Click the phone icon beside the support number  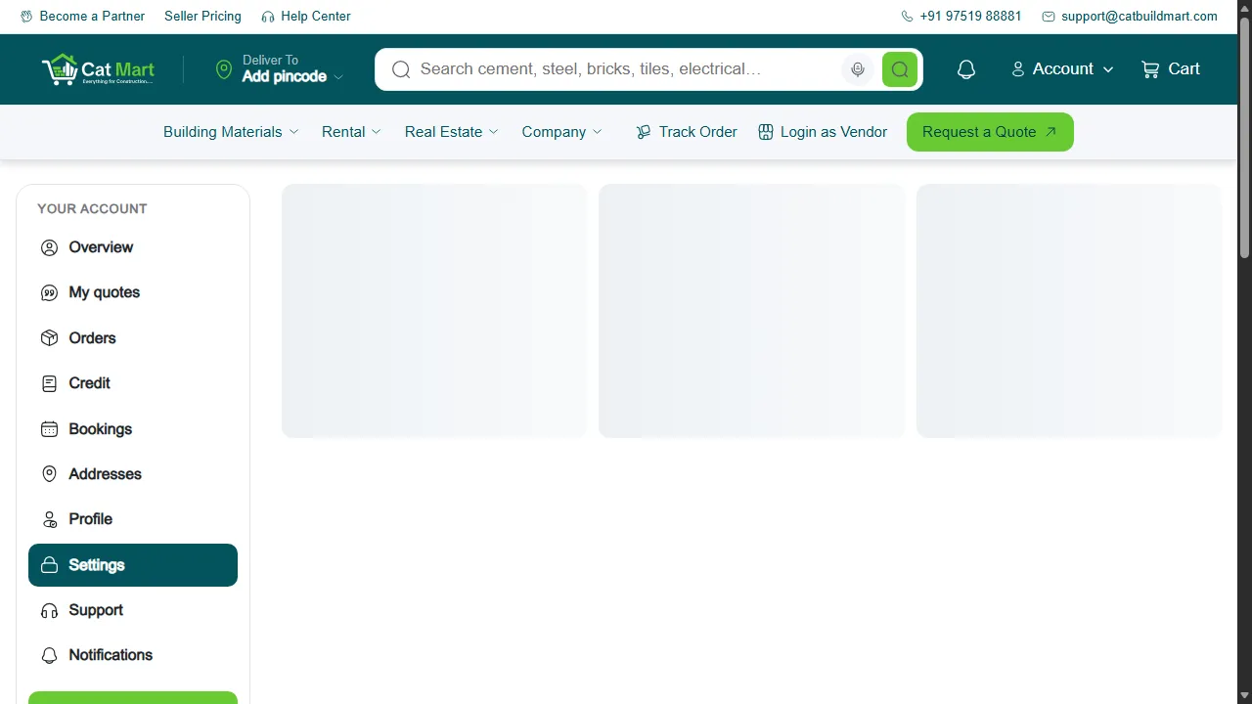tap(907, 17)
